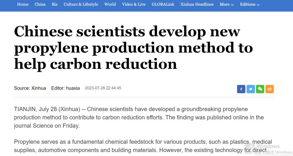The height and width of the screenshot is (156, 293).
Task: Visit the GLOBALink page
Action: [163, 4]
